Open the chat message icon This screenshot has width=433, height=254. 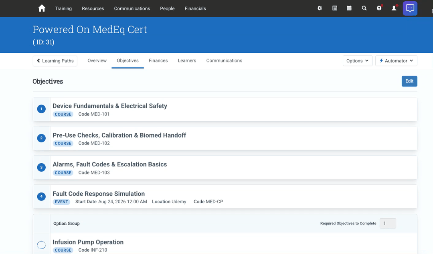pos(410,8)
